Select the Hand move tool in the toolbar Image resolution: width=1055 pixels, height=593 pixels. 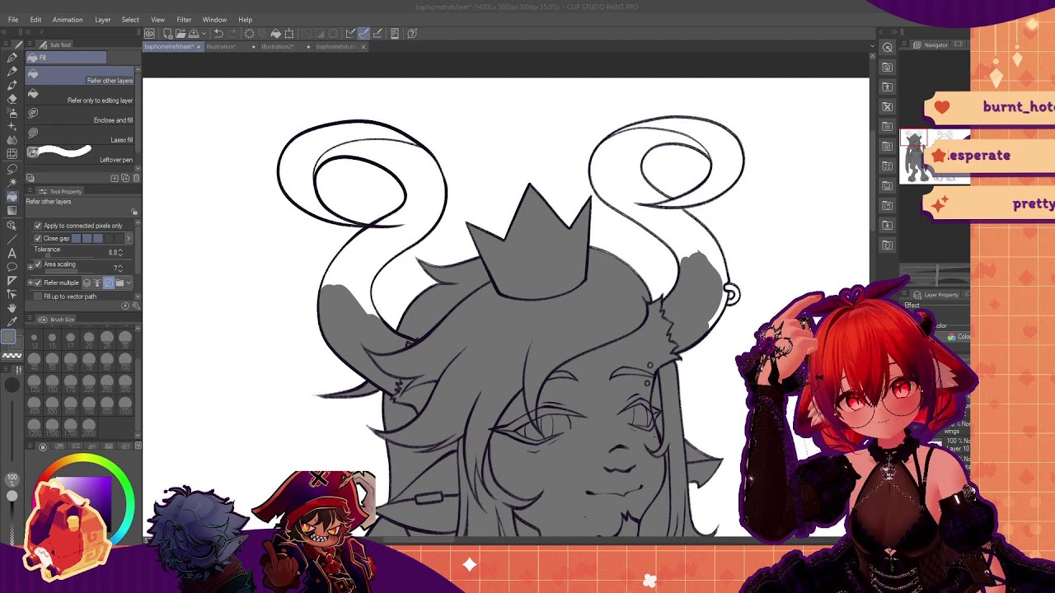[12, 308]
